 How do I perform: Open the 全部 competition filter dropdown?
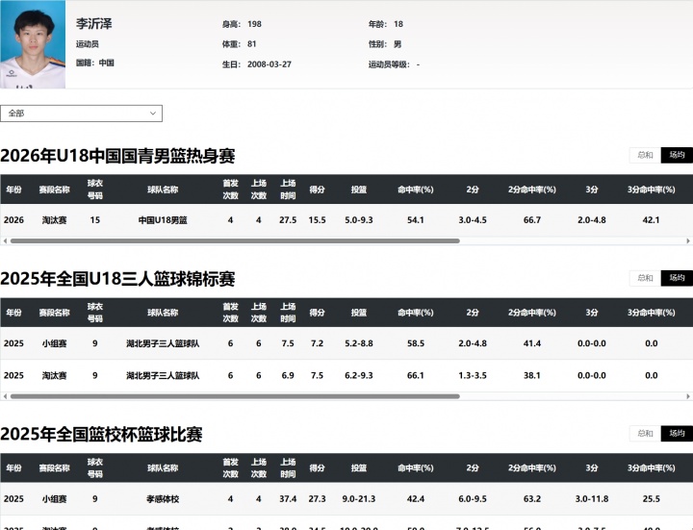coord(81,114)
